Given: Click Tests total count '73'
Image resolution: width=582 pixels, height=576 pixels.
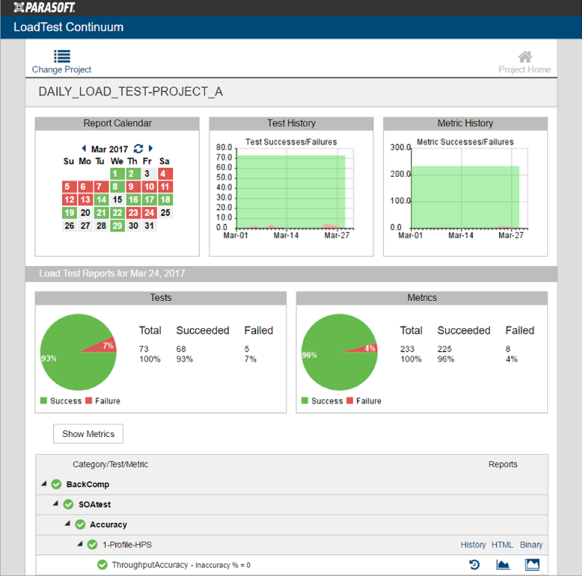Looking at the screenshot, I should pos(144,349).
